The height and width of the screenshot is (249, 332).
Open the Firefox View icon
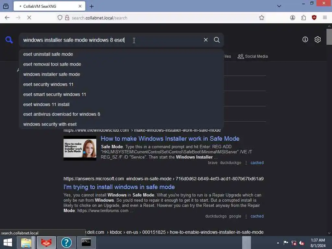(6, 6)
